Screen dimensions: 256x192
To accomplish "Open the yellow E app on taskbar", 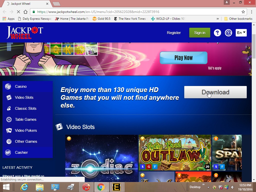I will (116, 187).
